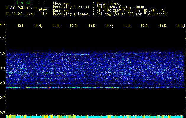Click the cyan signal level strip at bottom
Image resolution: width=186 pixels, height=118 pixels.
[x=95, y=116]
